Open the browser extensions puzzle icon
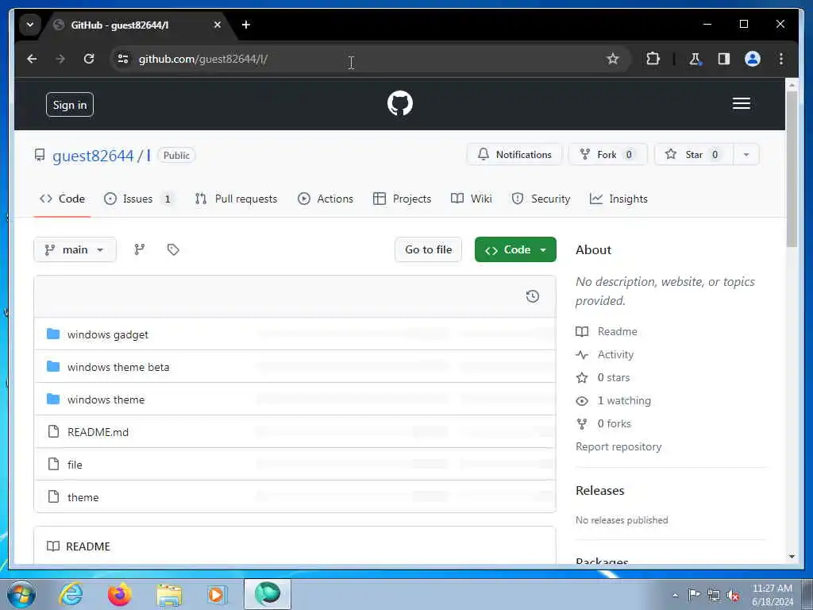Screen dimensions: 813x610 click(x=653, y=59)
